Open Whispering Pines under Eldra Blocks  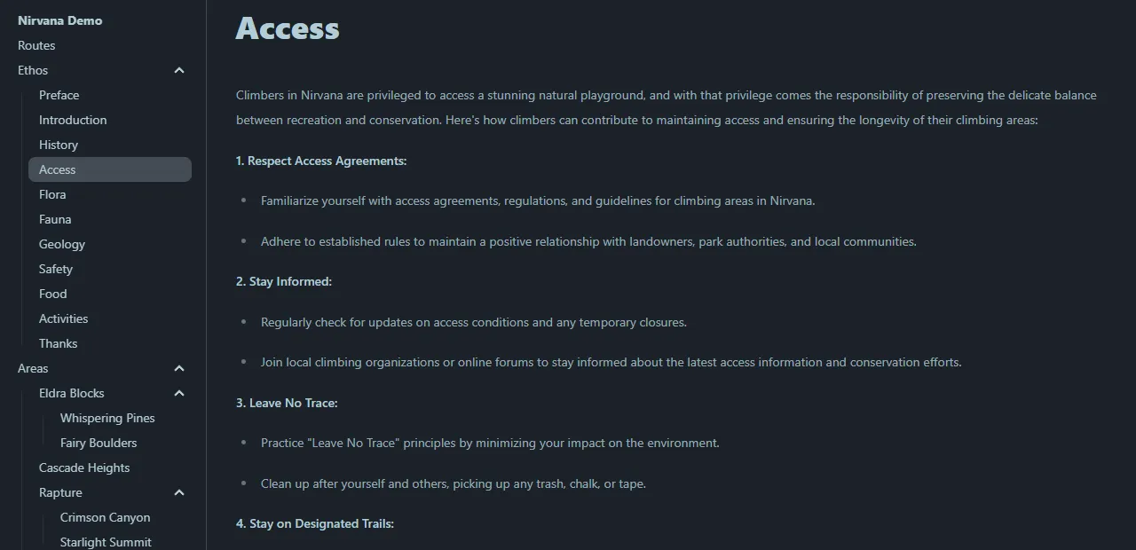pos(107,418)
